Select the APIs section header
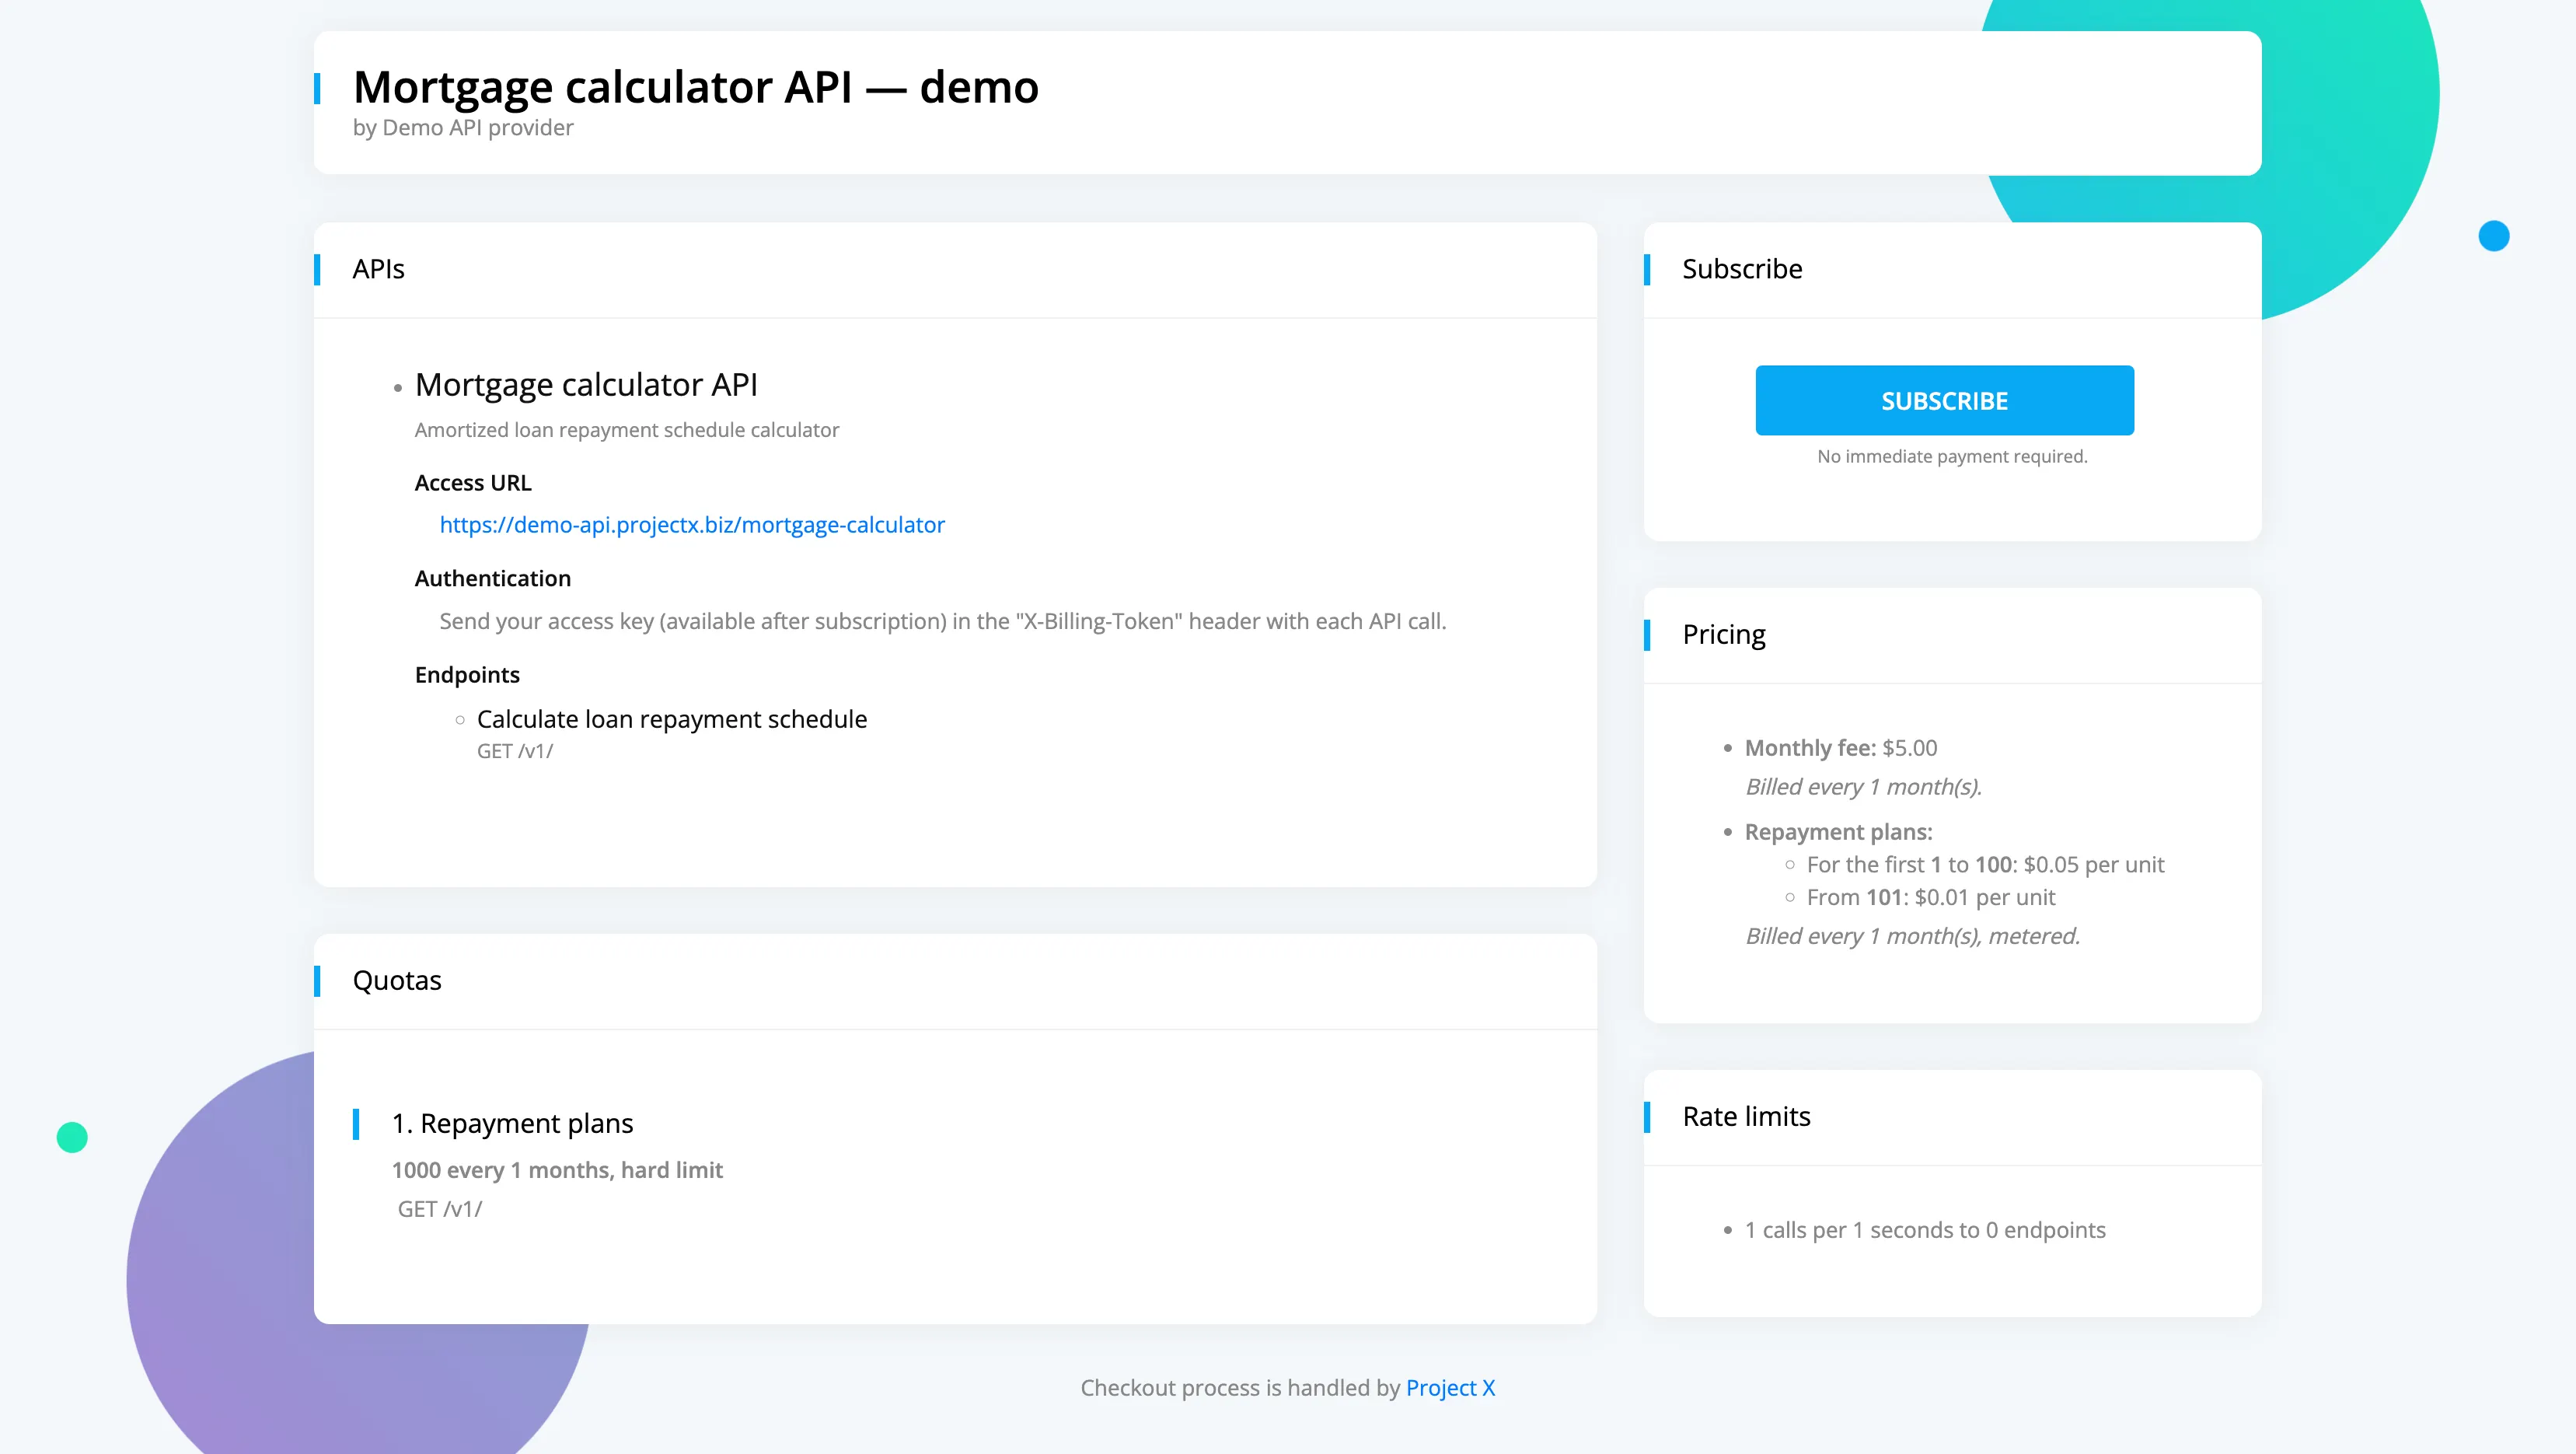The image size is (2576, 1454). 378,269
